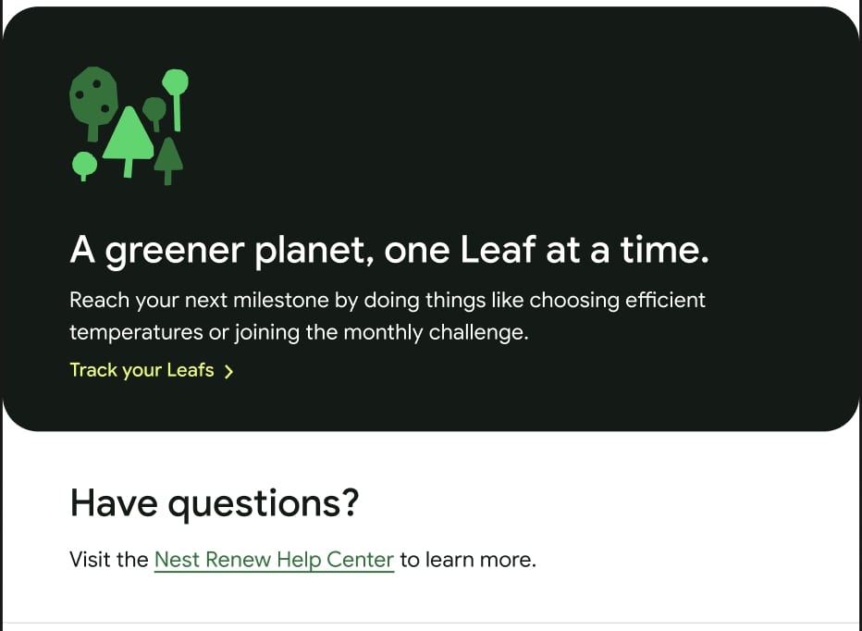The width and height of the screenshot is (862, 631).
Task: Click the "Visit the" text before the link
Action: [108, 560]
